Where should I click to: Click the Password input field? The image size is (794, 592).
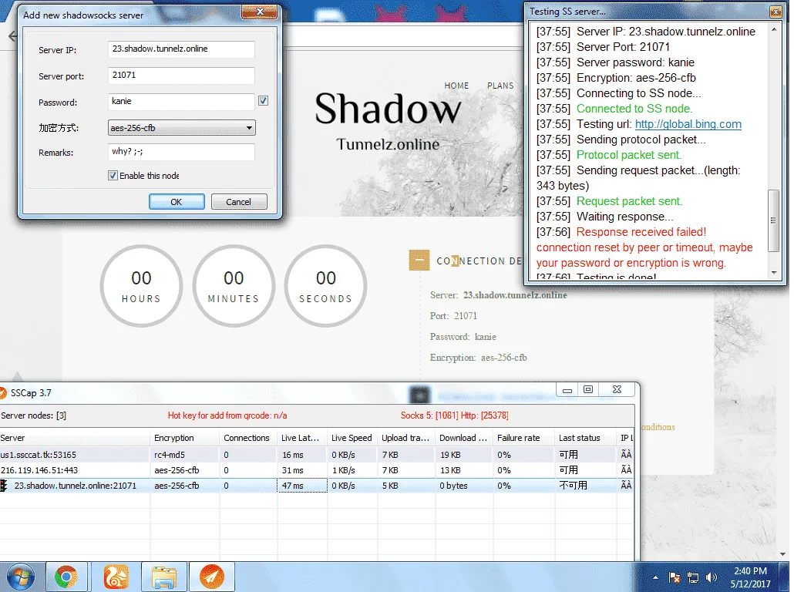(181, 101)
